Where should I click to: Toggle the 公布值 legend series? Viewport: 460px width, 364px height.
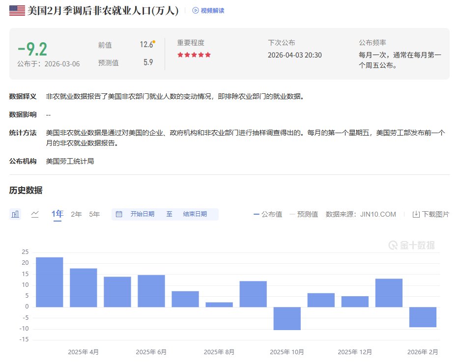268,214
